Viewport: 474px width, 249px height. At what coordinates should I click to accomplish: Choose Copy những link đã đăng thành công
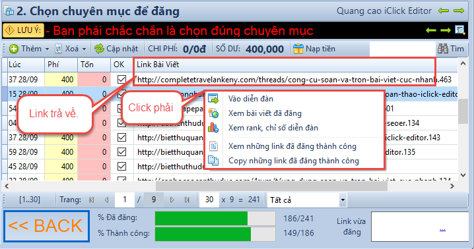pos(294,161)
